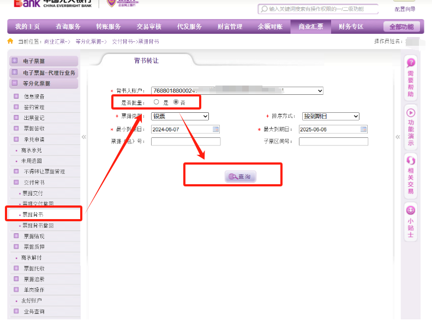Viewport: 432px width, 327px height.
Task: Click the search magnifier icon in the top search box
Action: coord(264,9)
